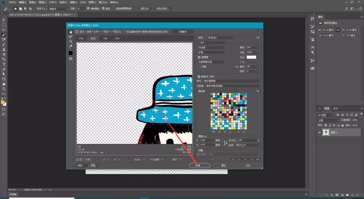Screen dimensions: 364x199
Task: Select the Move tool in main toolbar
Action: point(4,20)
